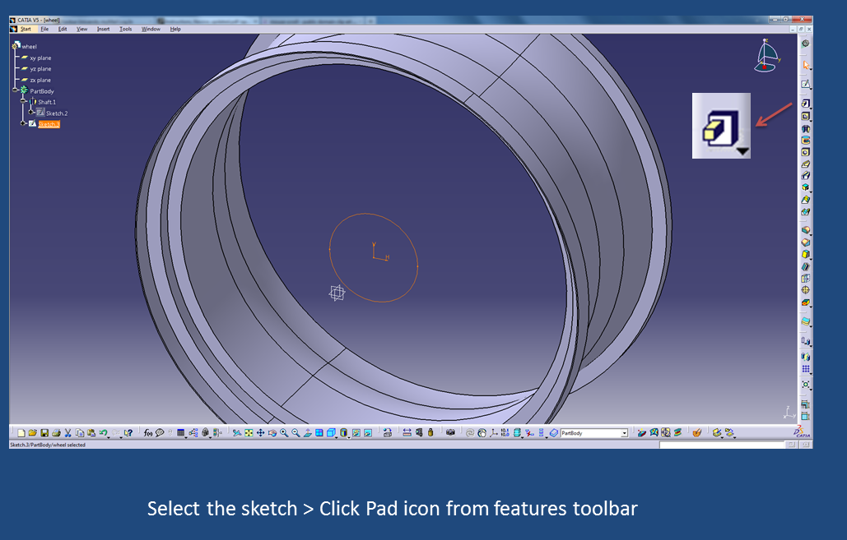Screen dimensions: 847x540
Task: Select the Fit All In icon
Action: point(249,432)
